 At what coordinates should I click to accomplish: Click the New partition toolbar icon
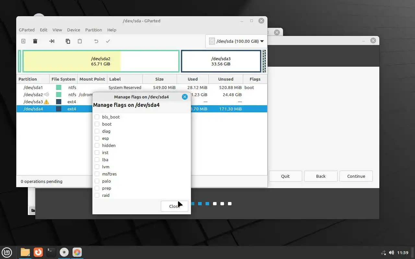pyautogui.click(x=23, y=41)
